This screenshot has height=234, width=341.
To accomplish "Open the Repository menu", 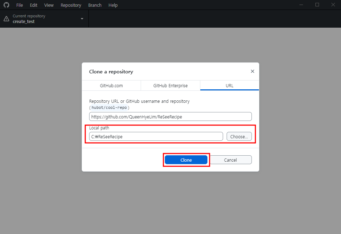I will [x=71, y=5].
